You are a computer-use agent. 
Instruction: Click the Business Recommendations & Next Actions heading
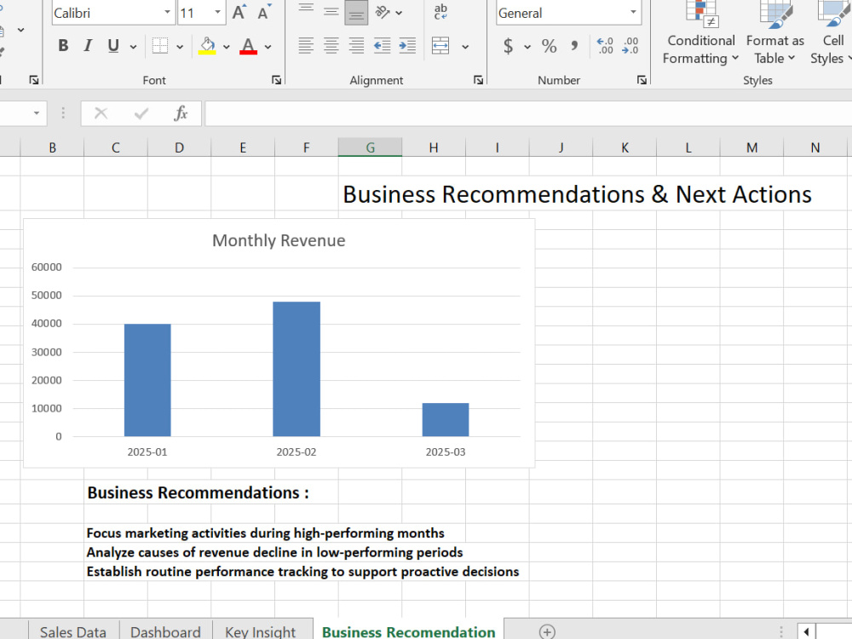tap(577, 194)
